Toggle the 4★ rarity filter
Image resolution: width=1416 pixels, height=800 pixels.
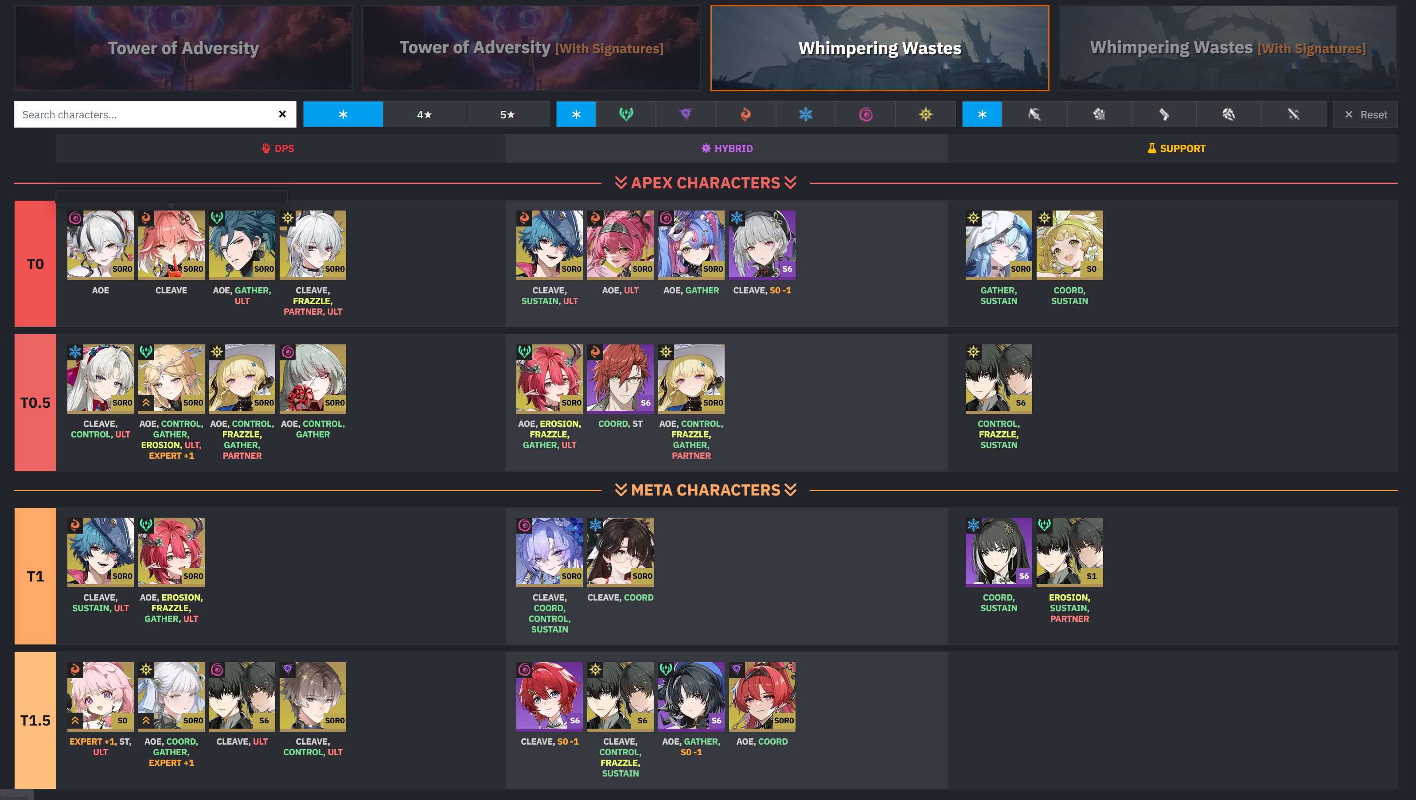tap(425, 114)
